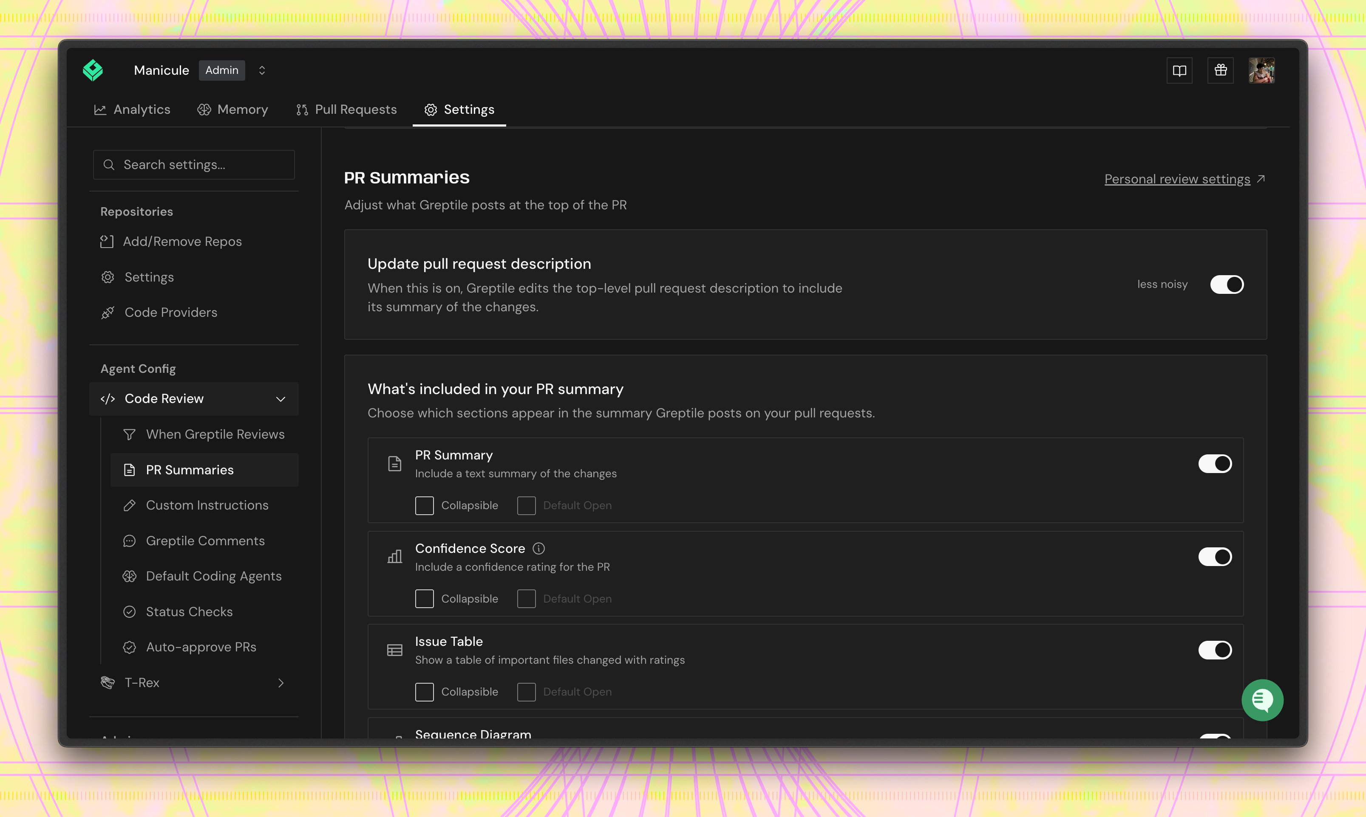Click the badge icon for Auto-approve PRs

point(130,648)
